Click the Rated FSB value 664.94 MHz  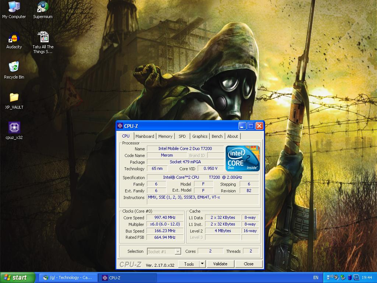pyautogui.click(x=165, y=237)
